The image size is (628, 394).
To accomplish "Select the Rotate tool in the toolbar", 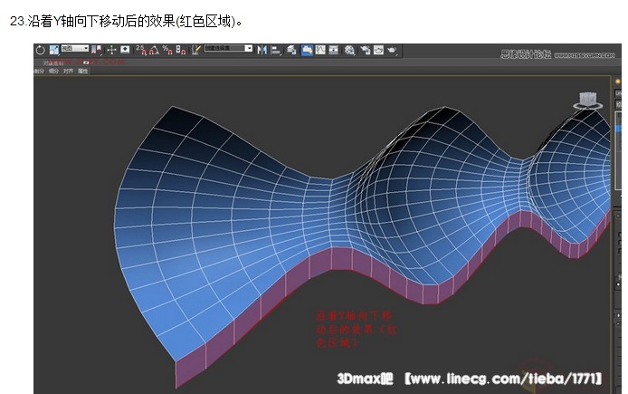I will (x=41, y=50).
